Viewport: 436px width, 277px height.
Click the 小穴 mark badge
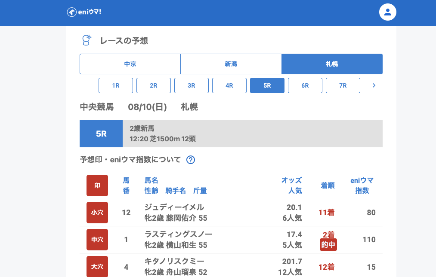click(97, 213)
